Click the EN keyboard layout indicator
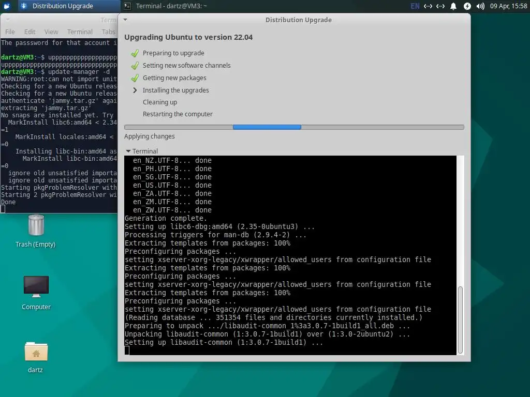The image size is (530, 397). (x=415, y=6)
